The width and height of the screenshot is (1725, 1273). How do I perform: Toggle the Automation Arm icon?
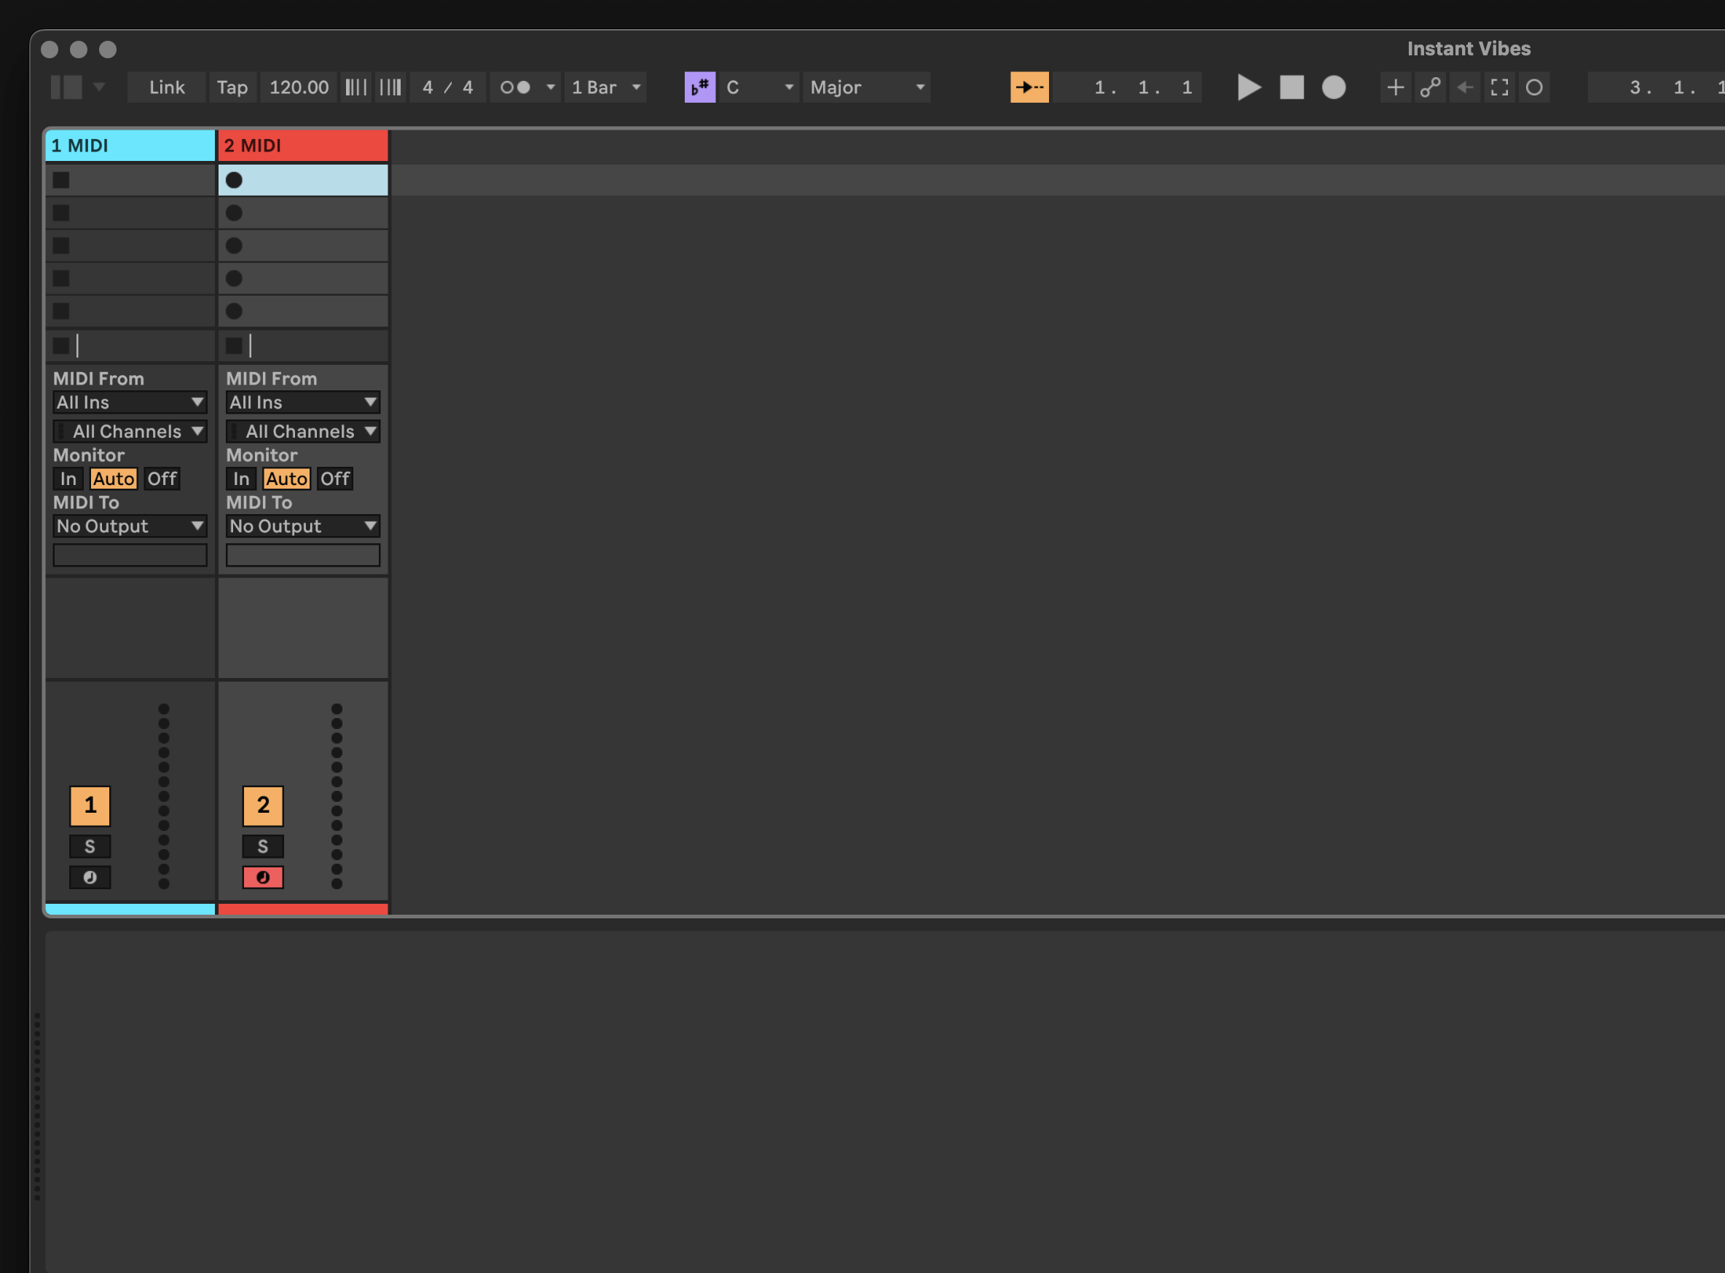(1431, 87)
